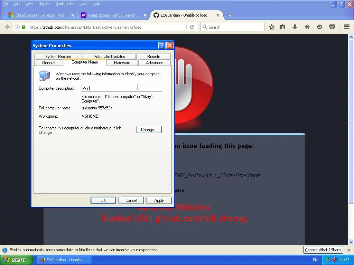Open the Automatic Updates tab
Image resolution: width=354 pixels, height=265 pixels.
(109, 56)
